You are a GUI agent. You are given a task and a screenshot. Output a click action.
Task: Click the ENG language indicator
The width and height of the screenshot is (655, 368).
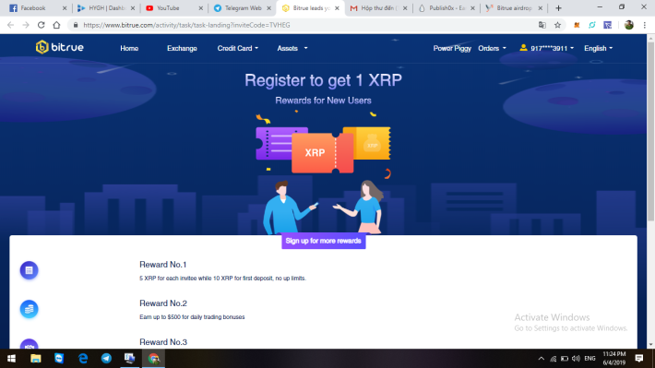[589, 359]
